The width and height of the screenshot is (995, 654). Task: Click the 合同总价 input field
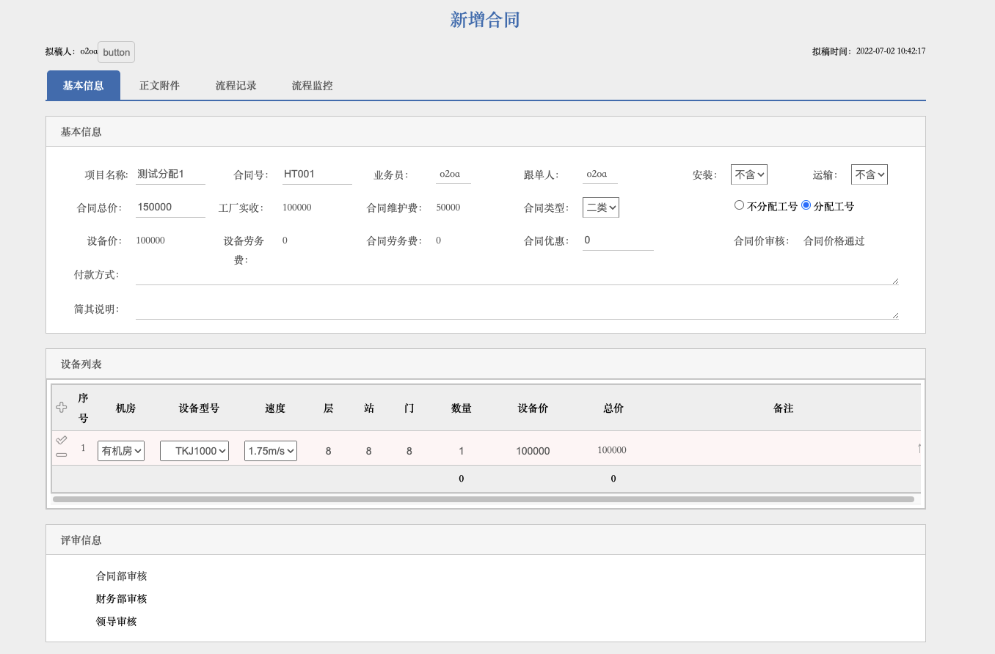[170, 207]
